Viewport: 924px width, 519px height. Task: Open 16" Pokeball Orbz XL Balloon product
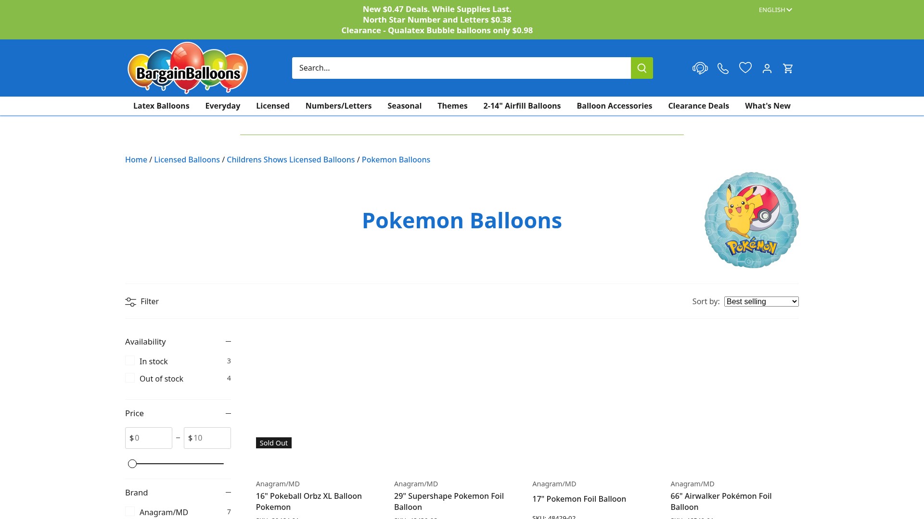pyautogui.click(x=309, y=501)
